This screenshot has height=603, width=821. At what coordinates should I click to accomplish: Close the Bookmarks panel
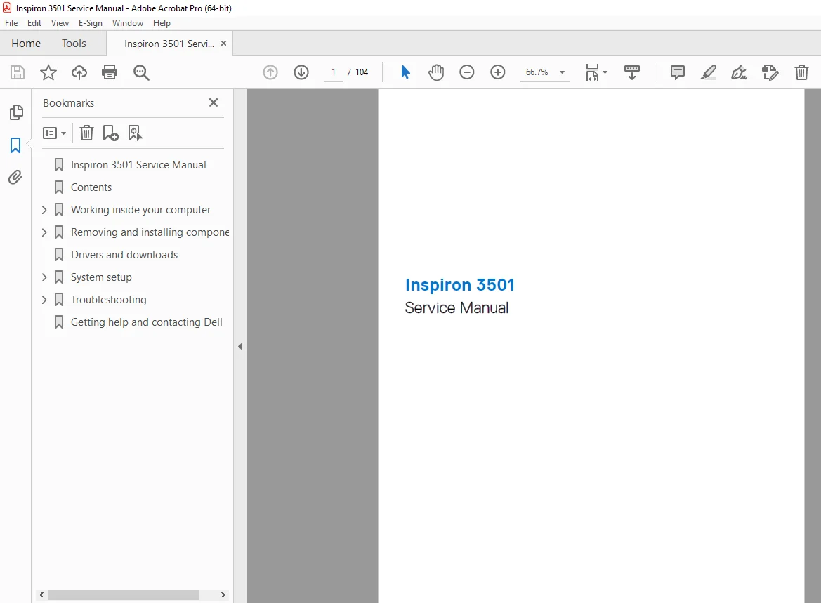[x=213, y=102]
